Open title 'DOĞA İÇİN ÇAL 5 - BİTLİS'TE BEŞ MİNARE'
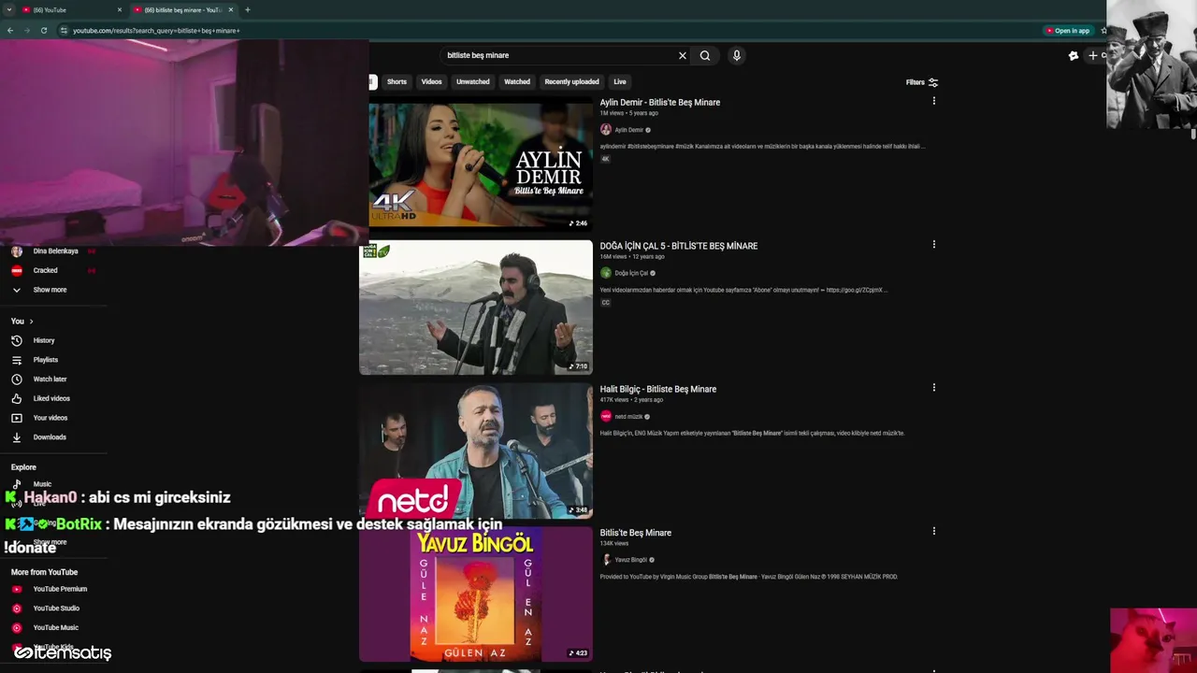 pyautogui.click(x=679, y=246)
